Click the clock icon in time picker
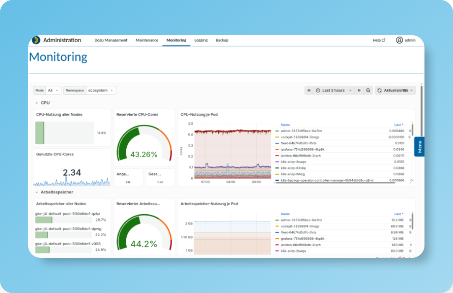Viewport: 453px width, 293px height. [318, 90]
